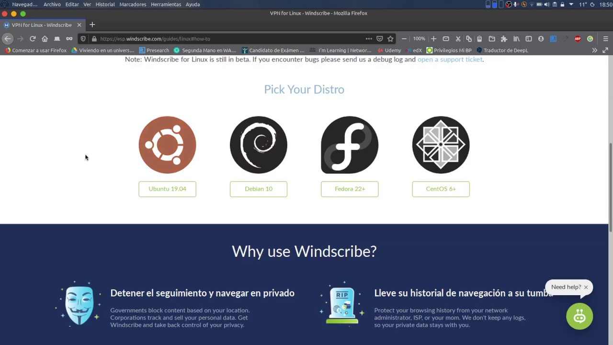613x345 pixels.
Task: Click the Ubuntu logo
Action: (x=167, y=145)
